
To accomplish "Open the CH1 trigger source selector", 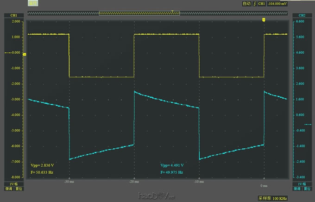I will (x=261, y=4).
